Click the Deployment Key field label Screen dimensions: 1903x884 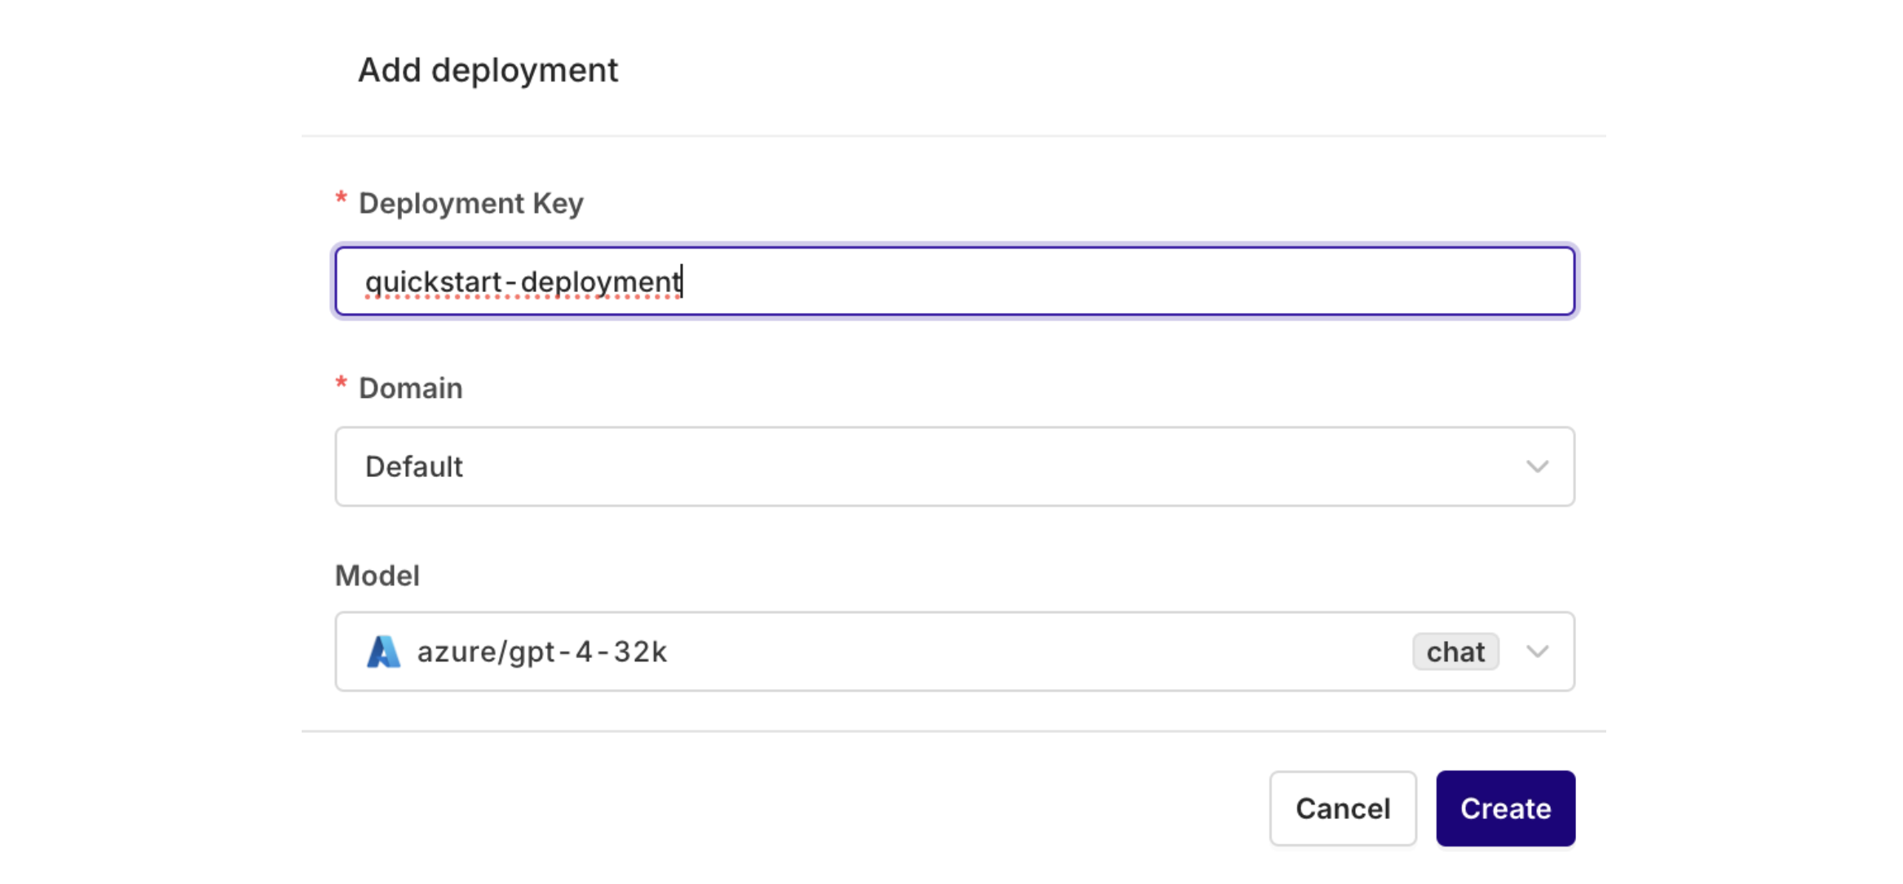click(471, 203)
